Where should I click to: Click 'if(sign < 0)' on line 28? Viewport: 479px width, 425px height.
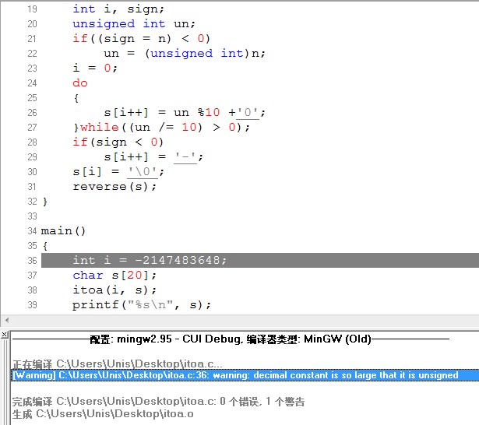pyautogui.click(x=118, y=142)
